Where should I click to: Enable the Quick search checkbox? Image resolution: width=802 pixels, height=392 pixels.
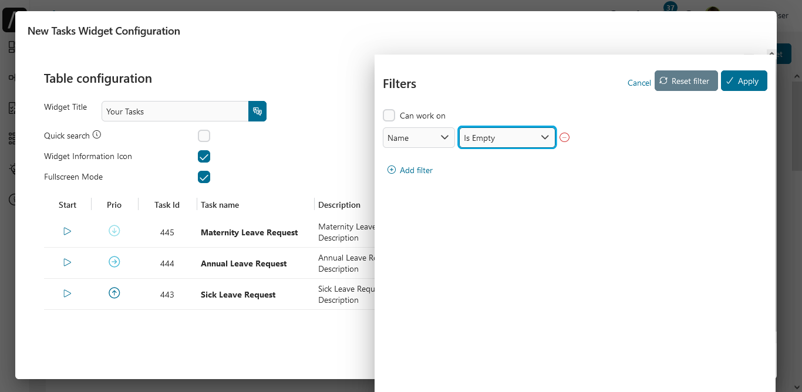coord(204,136)
